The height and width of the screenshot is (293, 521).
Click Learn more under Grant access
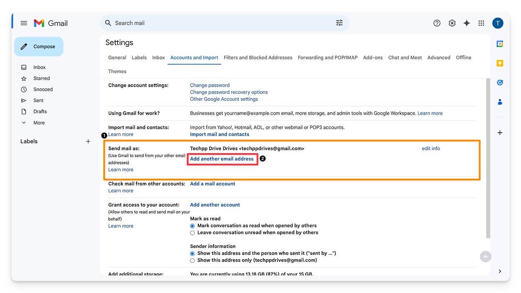(x=120, y=226)
